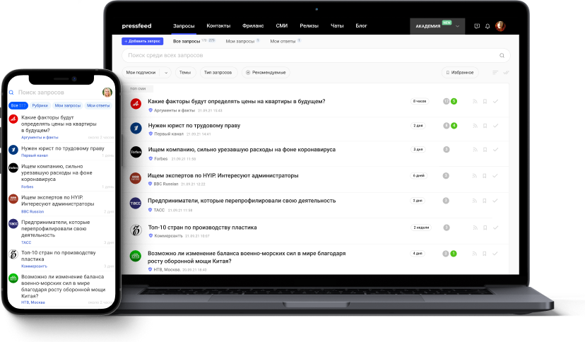
Task: Click the Избранное favorites button
Action: (x=460, y=72)
